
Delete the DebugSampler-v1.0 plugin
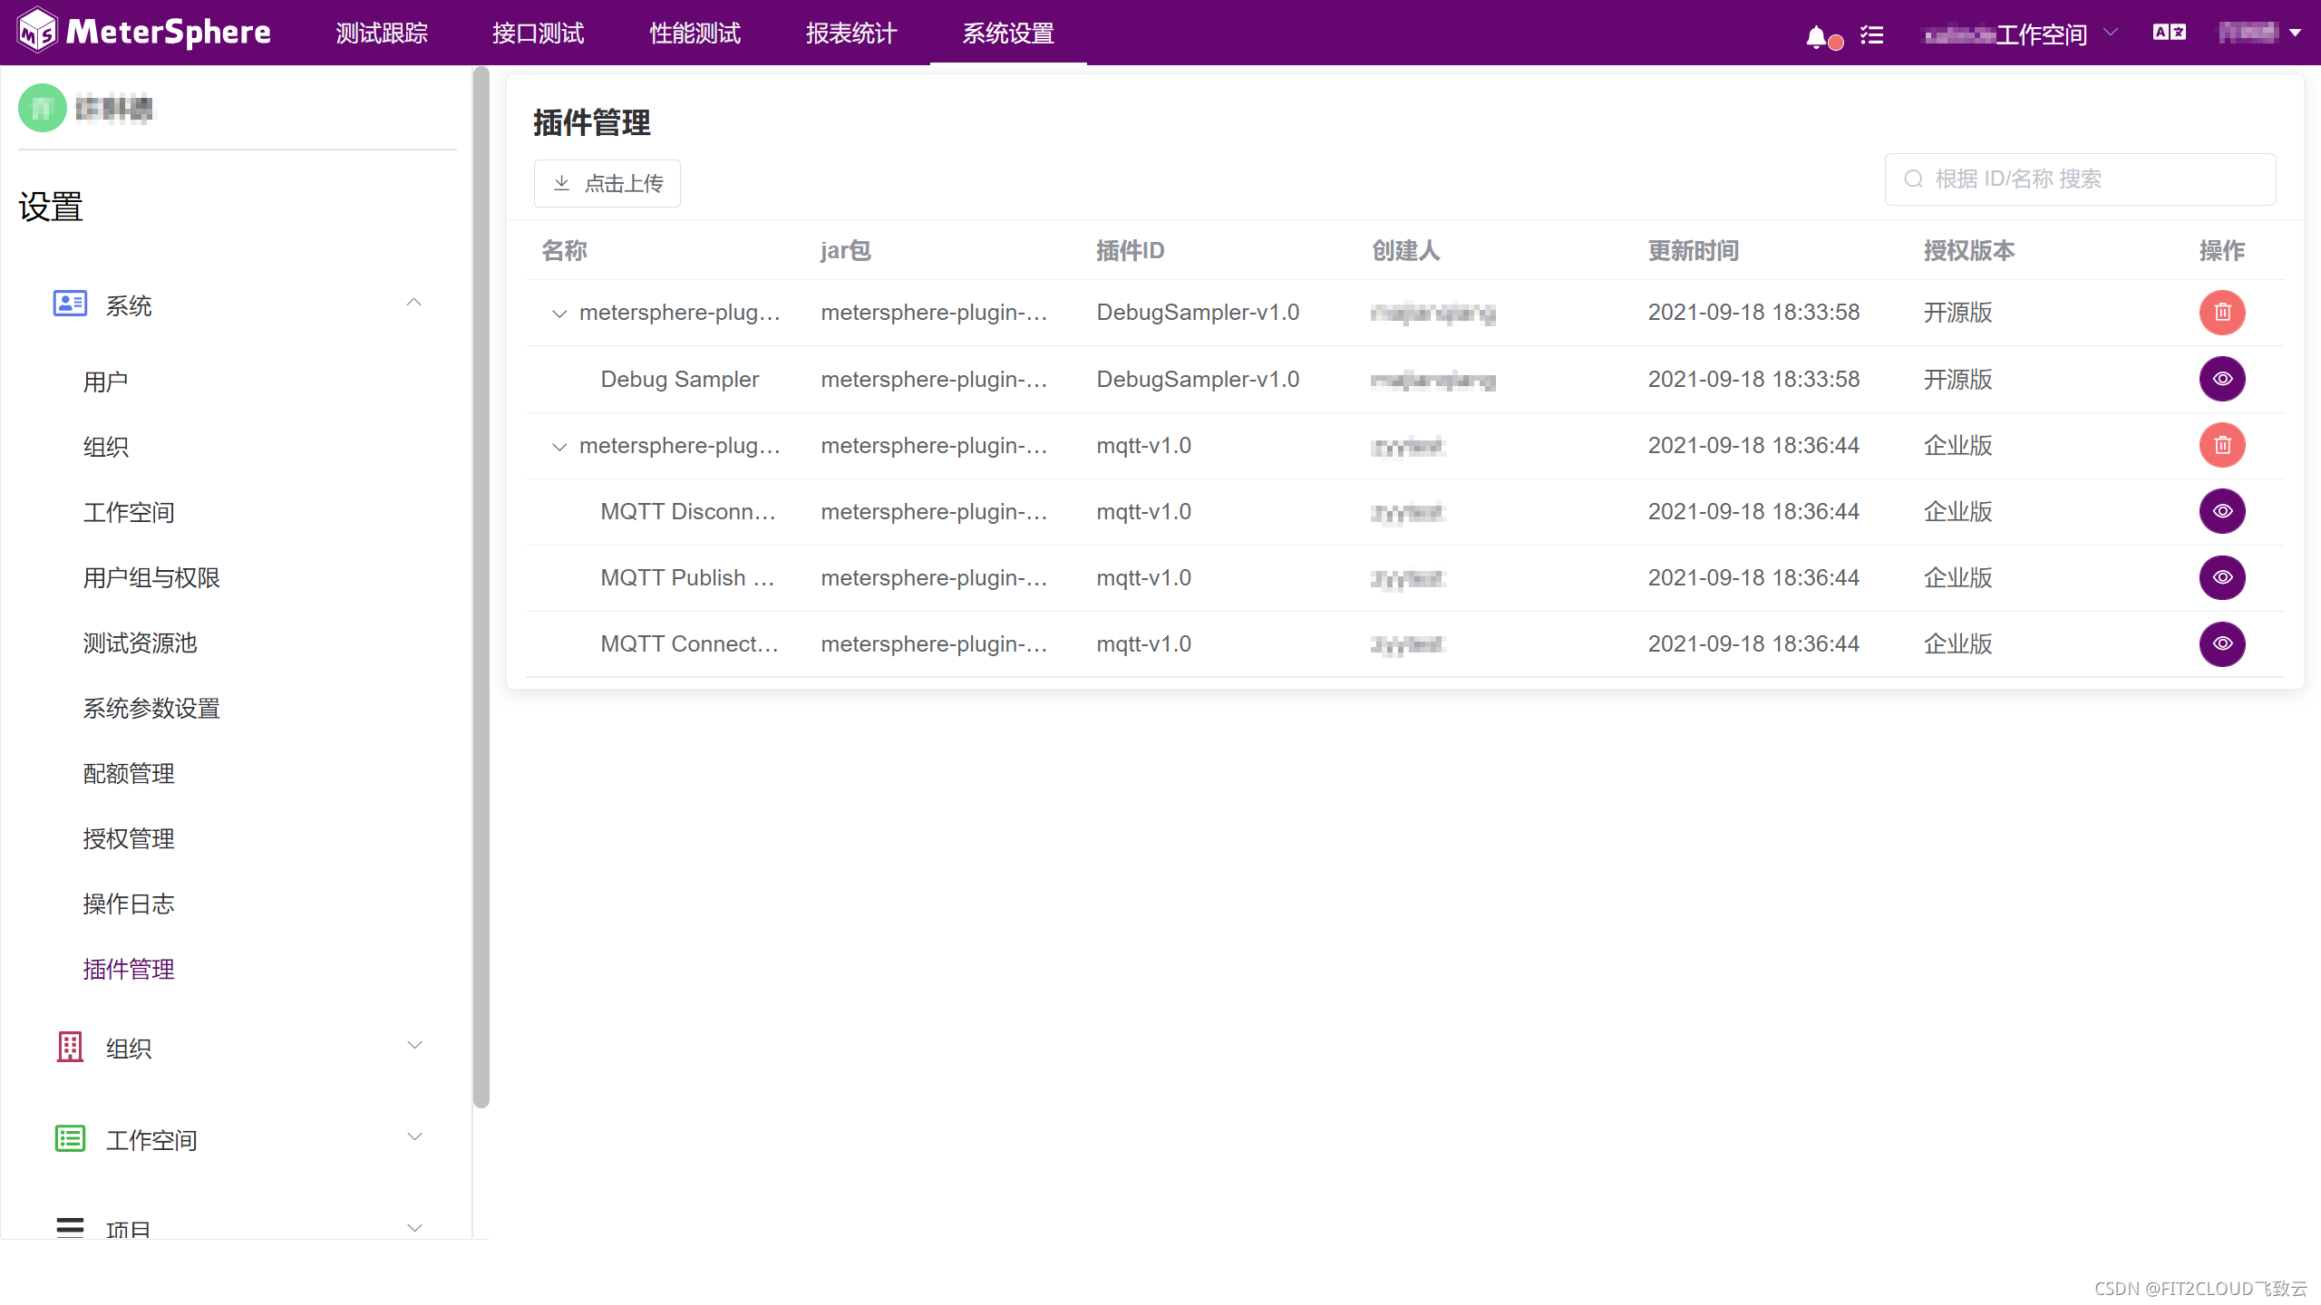click(x=2222, y=313)
